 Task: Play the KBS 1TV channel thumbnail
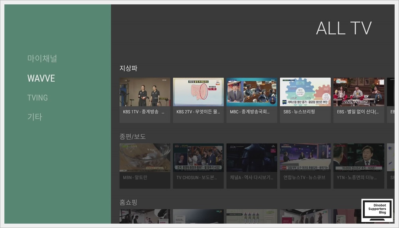coord(145,92)
